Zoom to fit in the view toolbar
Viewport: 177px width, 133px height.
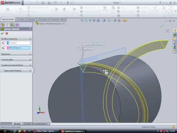click(82, 20)
